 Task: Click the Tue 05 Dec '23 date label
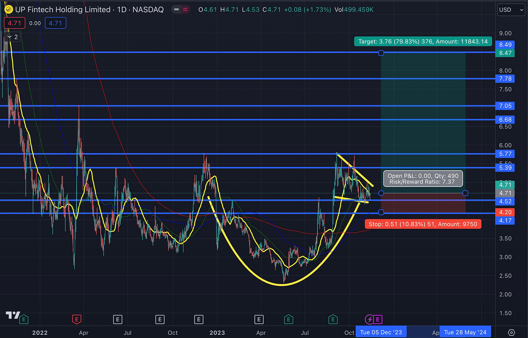(x=381, y=332)
